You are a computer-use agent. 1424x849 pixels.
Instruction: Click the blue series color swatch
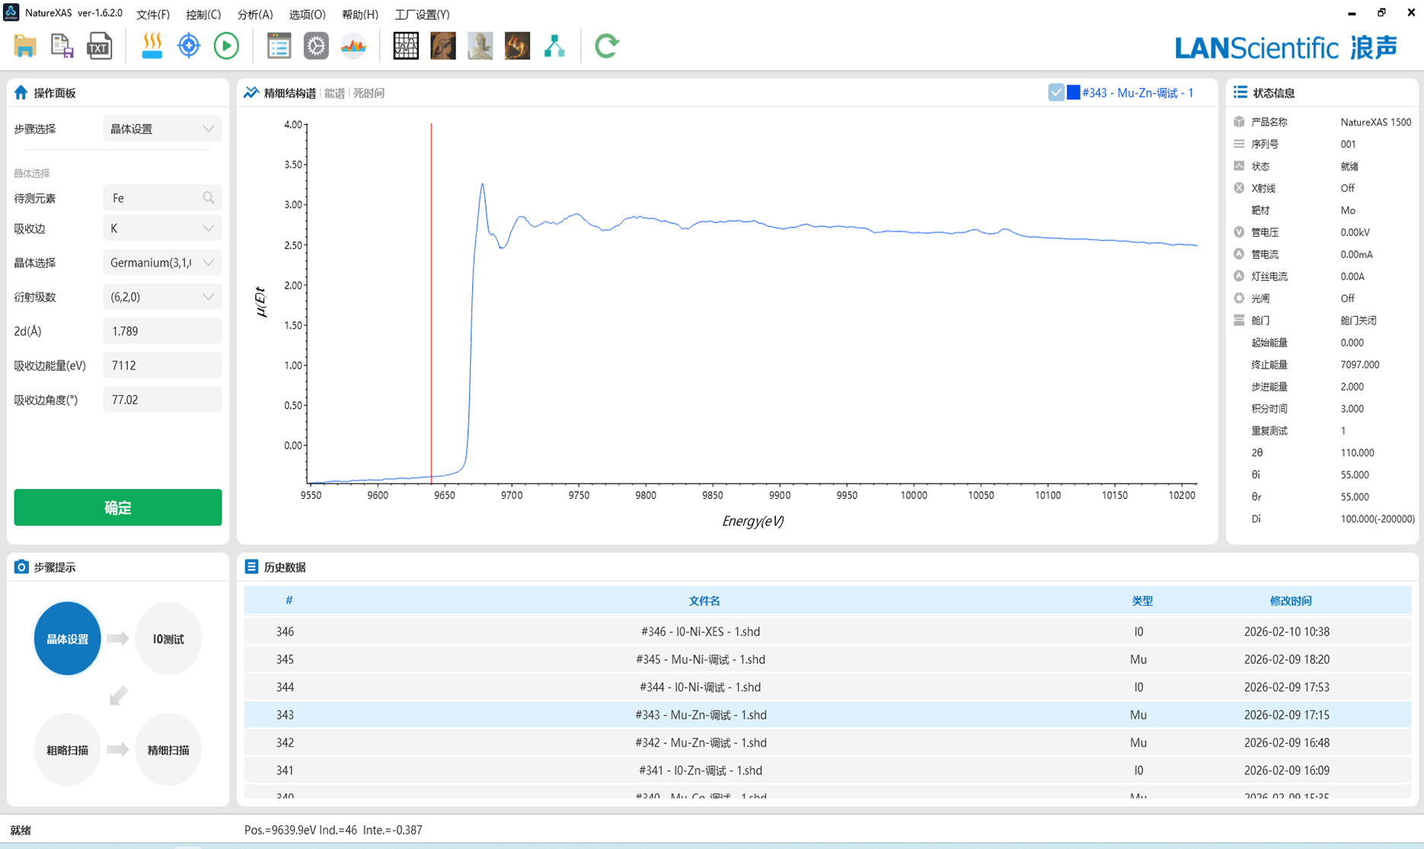point(1073,93)
